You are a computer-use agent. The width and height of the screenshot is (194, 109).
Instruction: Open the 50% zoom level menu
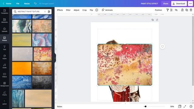pos(172,106)
